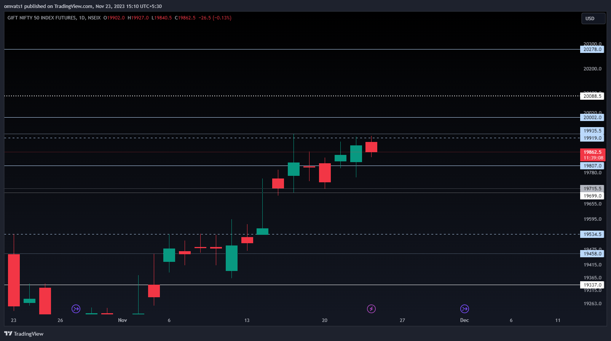Click the large red candle on October 23
Image resolution: width=611 pixels, height=341 pixels.
click(x=14, y=280)
